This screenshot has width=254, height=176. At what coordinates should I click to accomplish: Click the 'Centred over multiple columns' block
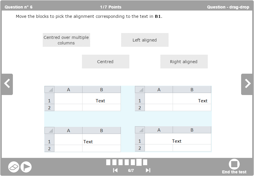click(x=66, y=40)
